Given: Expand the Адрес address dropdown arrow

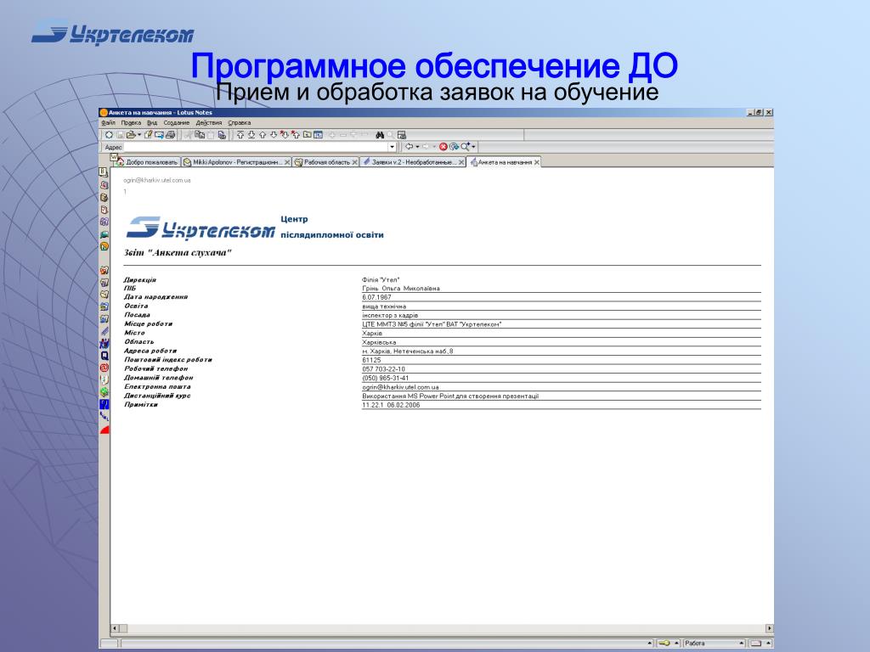Looking at the screenshot, I should pos(393,147).
